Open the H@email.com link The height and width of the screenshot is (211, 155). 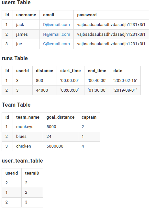coord(57,34)
